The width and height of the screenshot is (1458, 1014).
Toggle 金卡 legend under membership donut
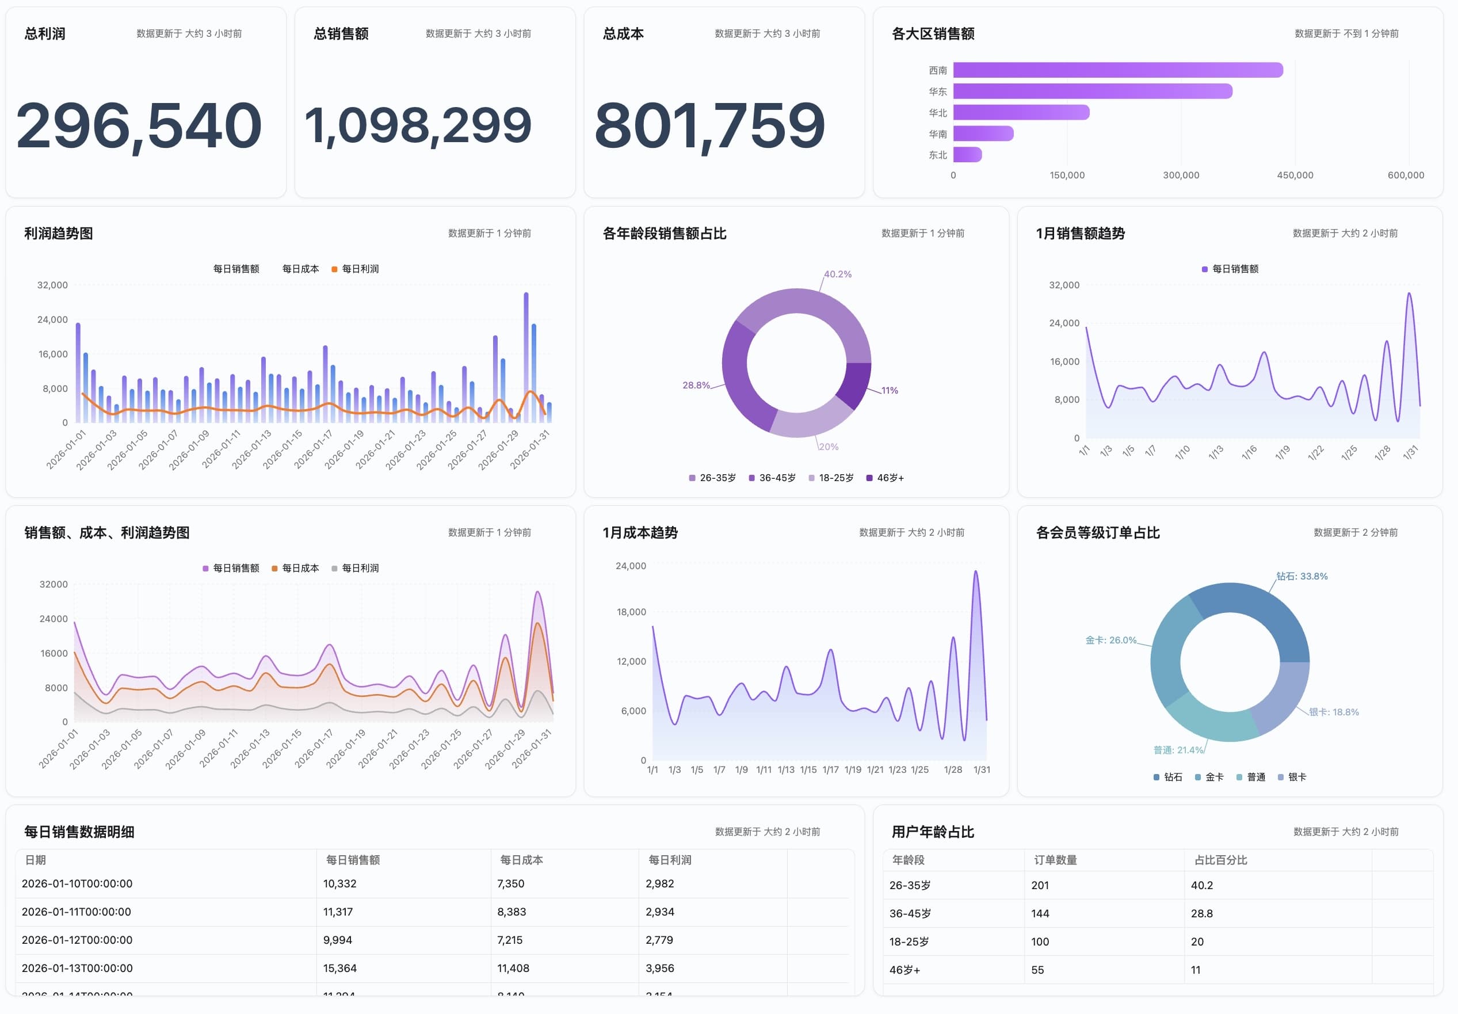pos(1209,776)
